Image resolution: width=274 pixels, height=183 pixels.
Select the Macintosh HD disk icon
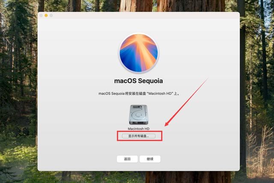(139, 114)
